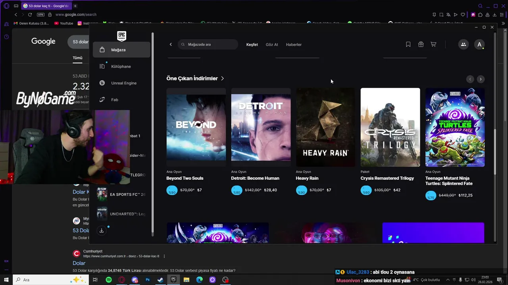Click the Epic launcher vertical scrollbar
This screenshot has height=285, width=508.
pyautogui.click(x=495, y=152)
